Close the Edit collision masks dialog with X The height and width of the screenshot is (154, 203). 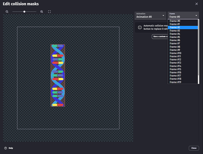(x=197, y=4)
